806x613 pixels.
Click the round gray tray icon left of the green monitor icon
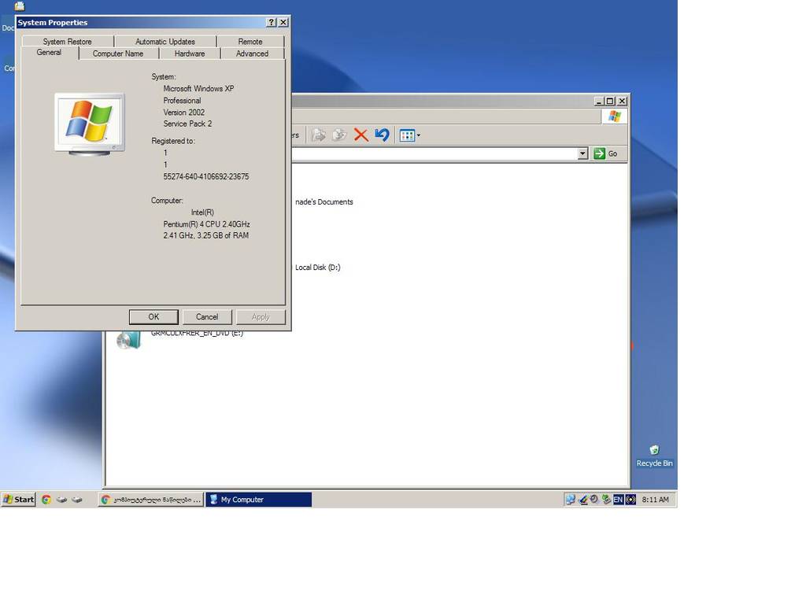coord(594,499)
